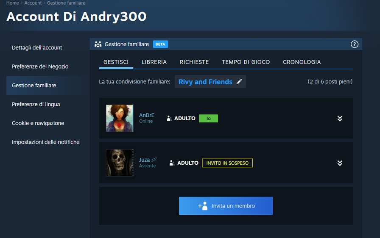Open Juza's skull avatar picture
This screenshot has height=238, width=380.
[120, 163]
